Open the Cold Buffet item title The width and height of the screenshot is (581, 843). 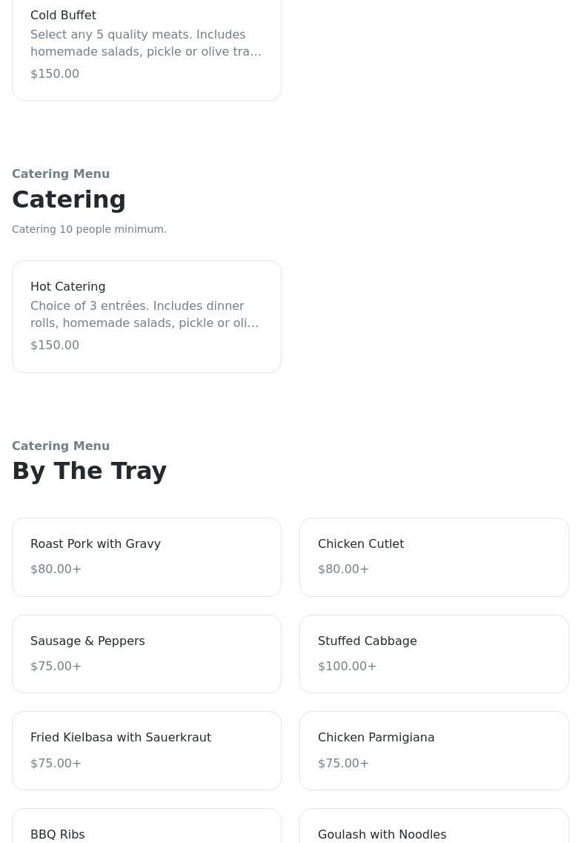pyautogui.click(x=63, y=15)
